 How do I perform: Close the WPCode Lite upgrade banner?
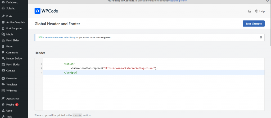click(268, 1)
